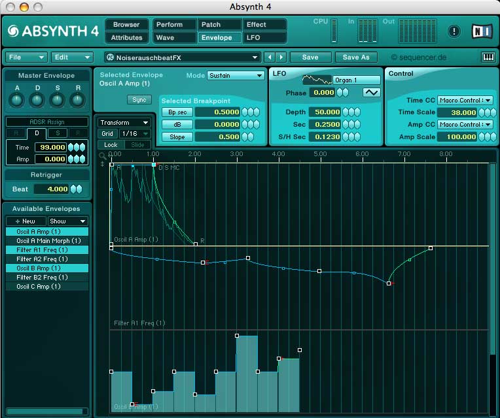Open the envelope Mode Sustain dropdown
The image size is (500, 418).
236,75
